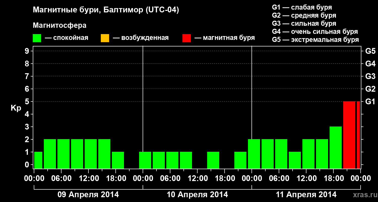Click 'G3 — сильная буря' legend line
The width and height of the screenshot is (378, 202).
304,23
